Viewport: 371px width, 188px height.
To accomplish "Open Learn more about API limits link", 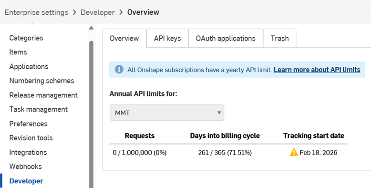I will pos(317,70).
